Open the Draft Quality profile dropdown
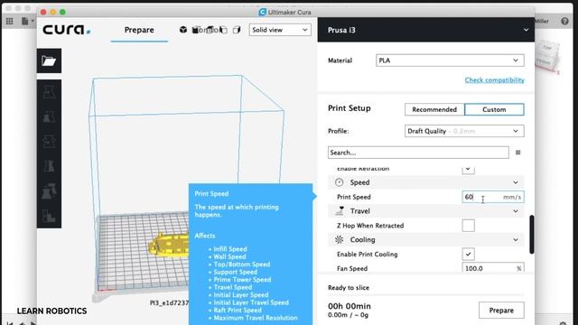This screenshot has width=578, height=325. point(464,131)
